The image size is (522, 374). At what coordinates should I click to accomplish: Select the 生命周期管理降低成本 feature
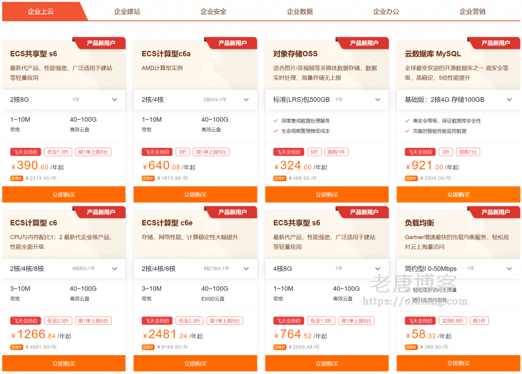tap(306, 131)
